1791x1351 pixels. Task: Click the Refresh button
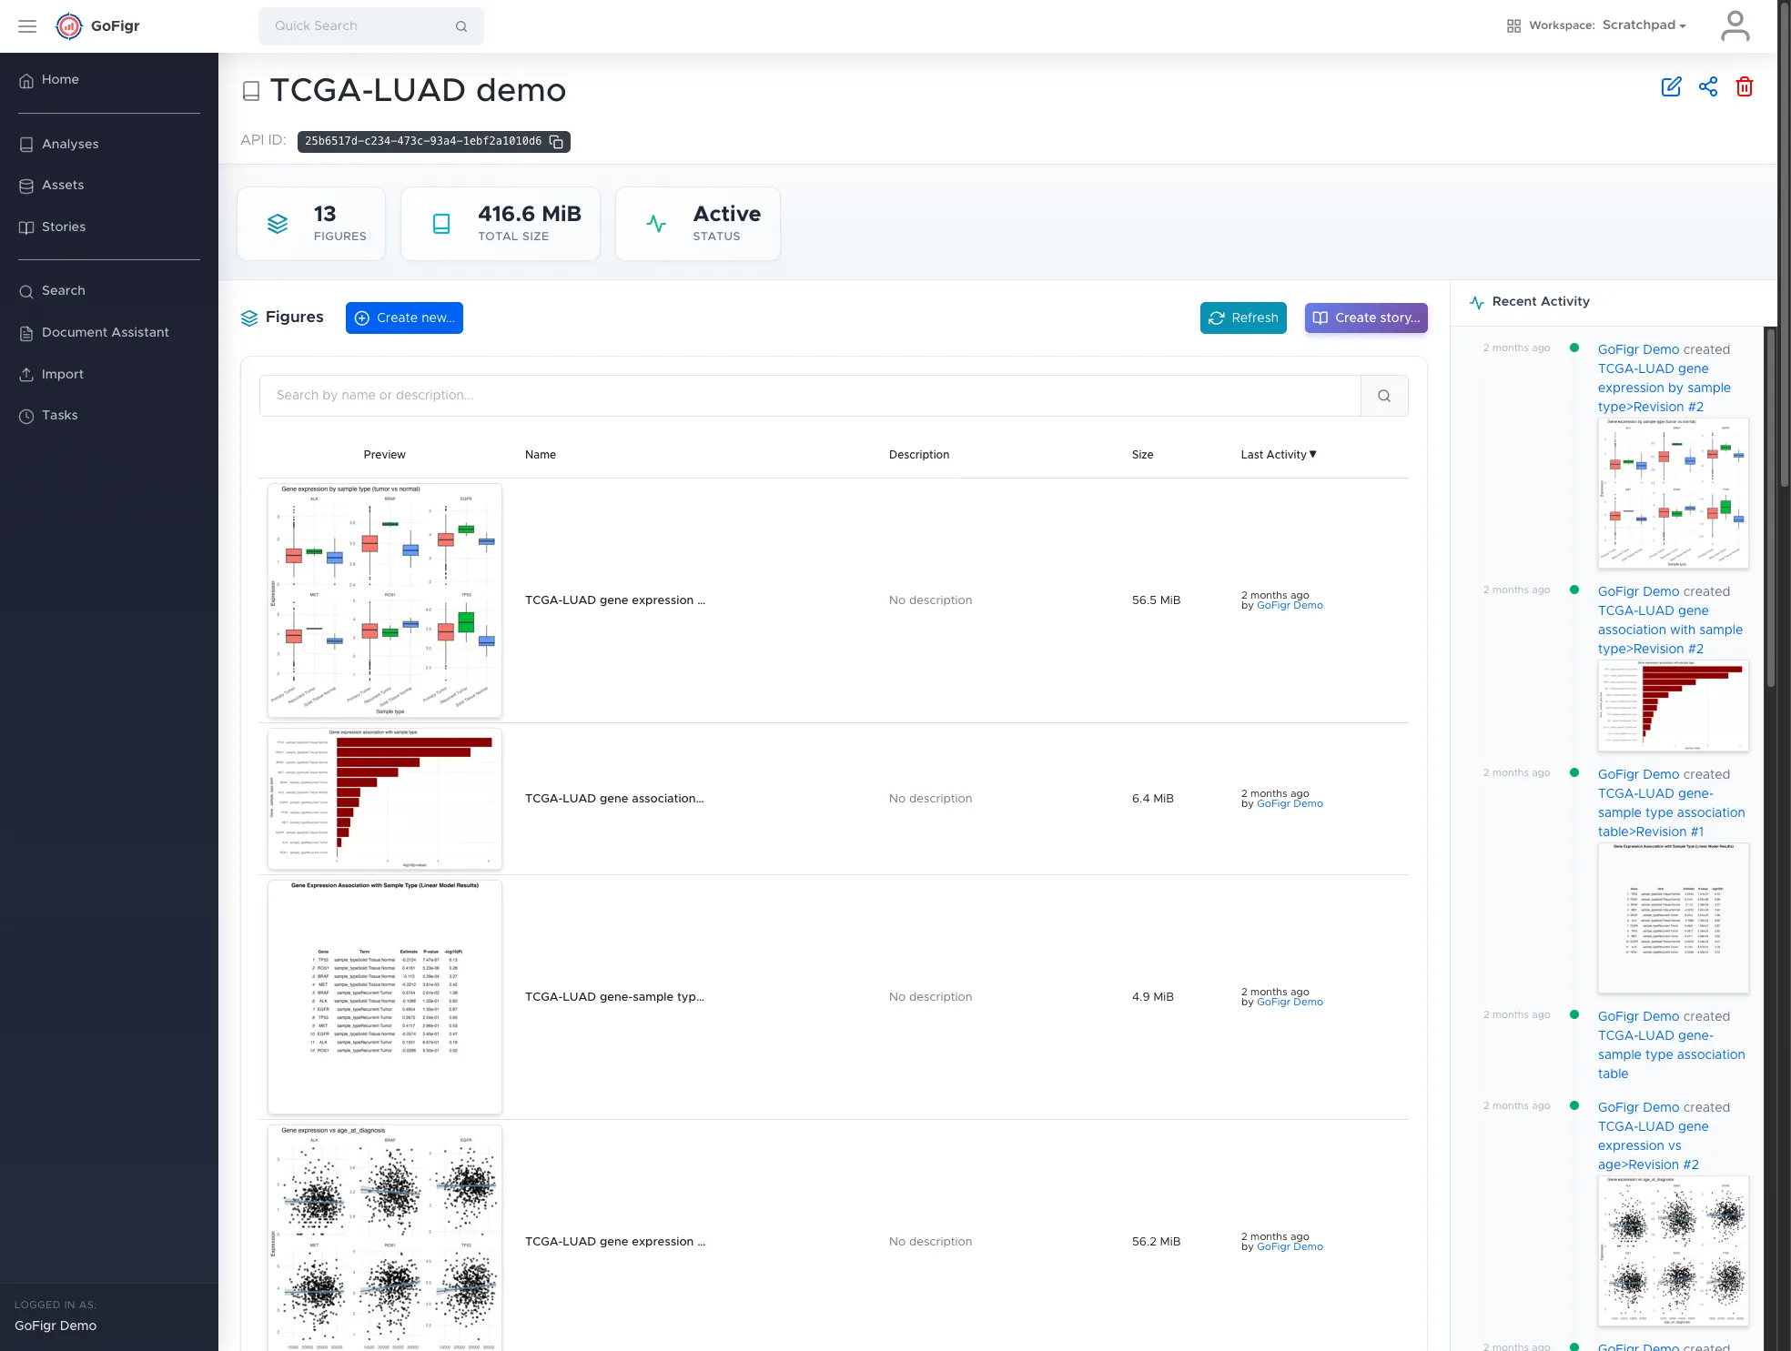pos(1243,318)
